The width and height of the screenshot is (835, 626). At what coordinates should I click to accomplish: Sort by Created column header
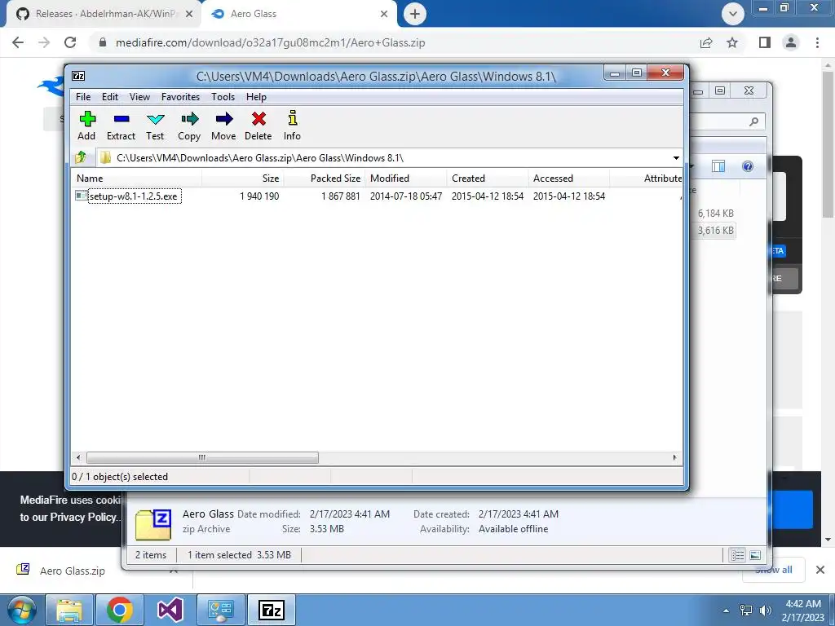click(x=488, y=179)
